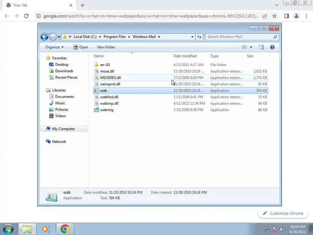
Task: Open Desktop in the Favorites list
Action: (62, 65)
